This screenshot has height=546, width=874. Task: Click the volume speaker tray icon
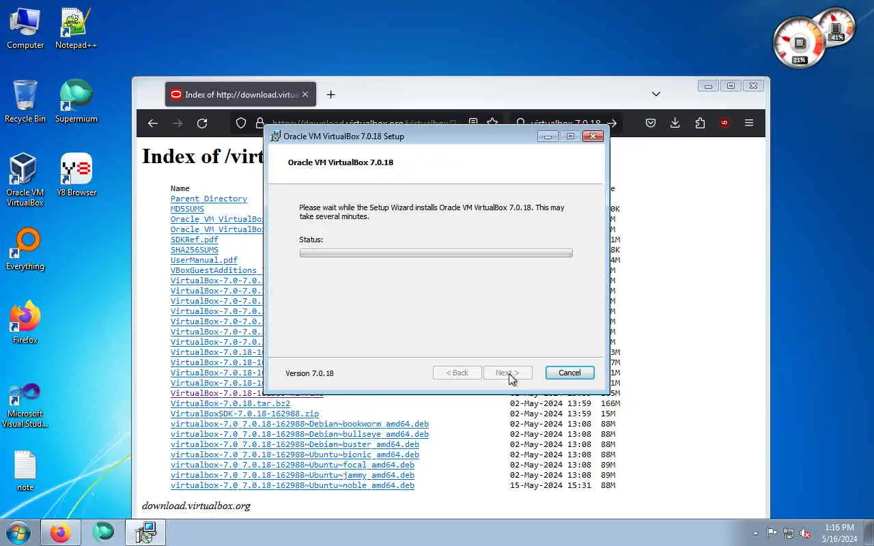(x=805, y=533)
